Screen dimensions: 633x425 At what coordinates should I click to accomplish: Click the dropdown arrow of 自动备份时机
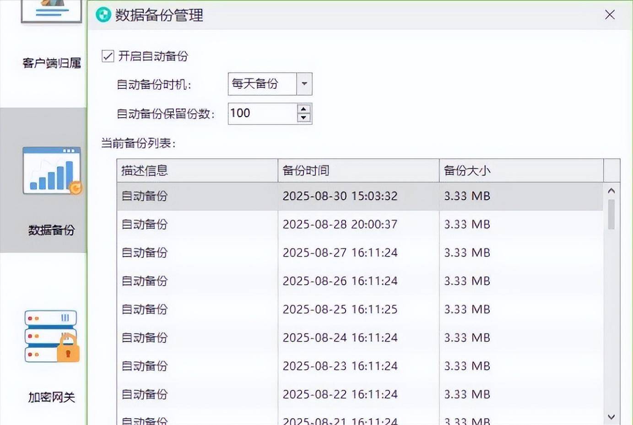304,84
